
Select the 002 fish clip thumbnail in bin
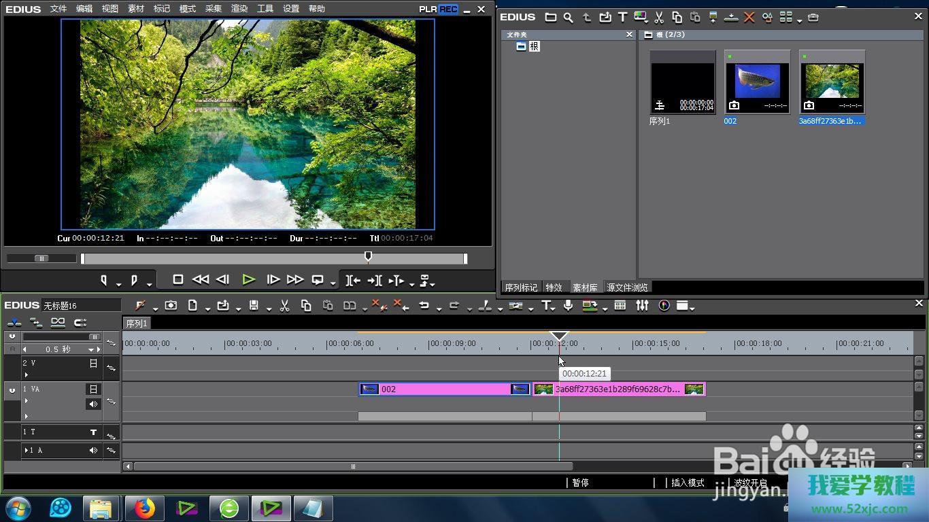(757, 82)
